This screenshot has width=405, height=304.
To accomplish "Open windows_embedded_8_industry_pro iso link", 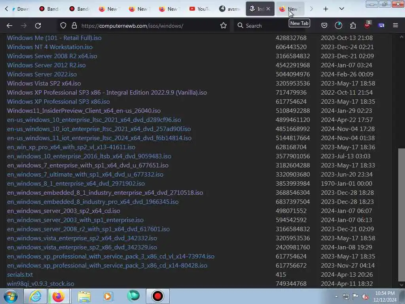I will (x=93, y=201).
